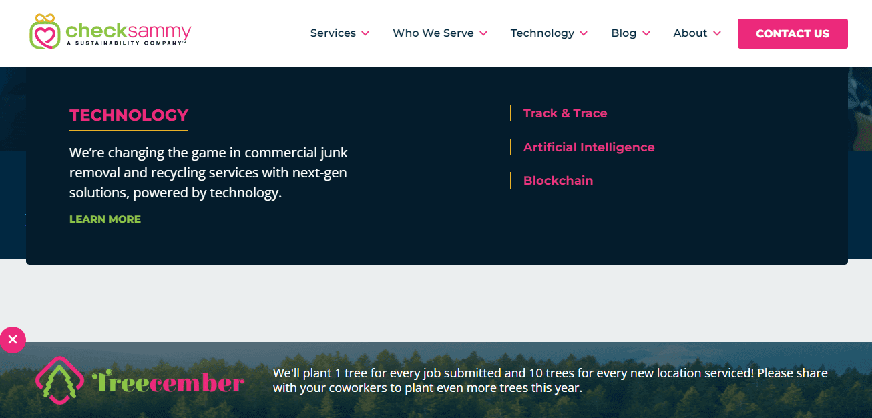
Task: Click the Learn More link
Action: [105, 219]
